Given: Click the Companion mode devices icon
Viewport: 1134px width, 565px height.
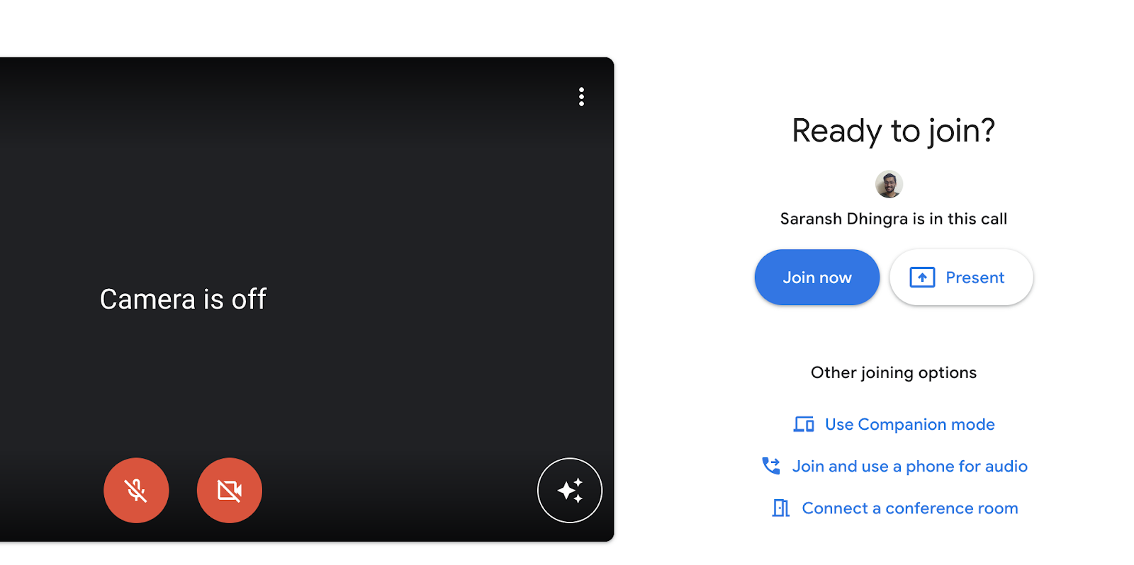Looking at the screenshot, I should point(804,424).
